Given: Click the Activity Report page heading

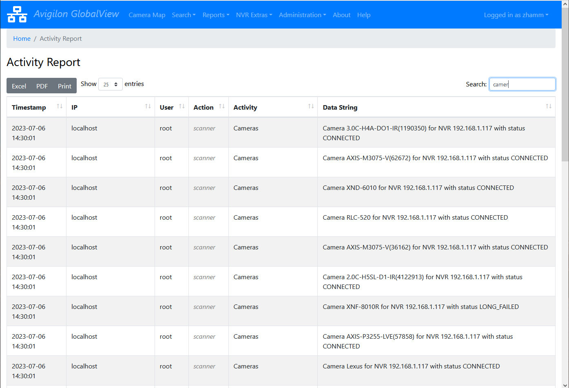Looking at the screenshot, I should (x=44, y=62).
